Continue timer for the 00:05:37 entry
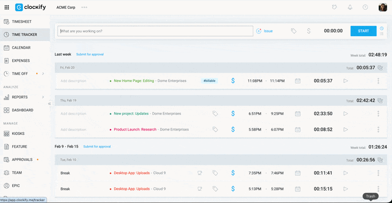This screenshot has height=203, width=392. point(345,81)
